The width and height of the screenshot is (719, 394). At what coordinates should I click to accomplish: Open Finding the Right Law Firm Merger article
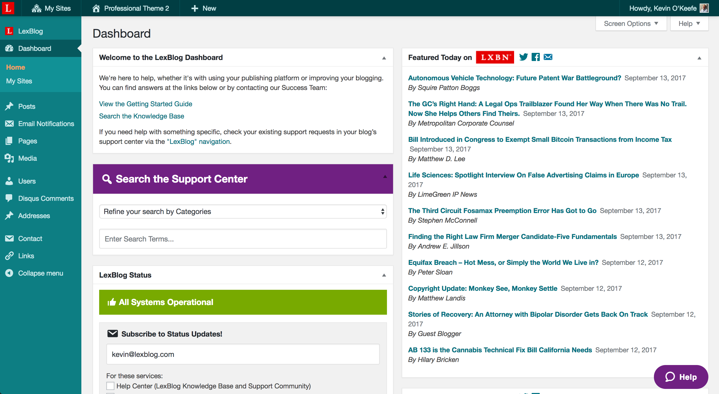[x=513, y=237]
